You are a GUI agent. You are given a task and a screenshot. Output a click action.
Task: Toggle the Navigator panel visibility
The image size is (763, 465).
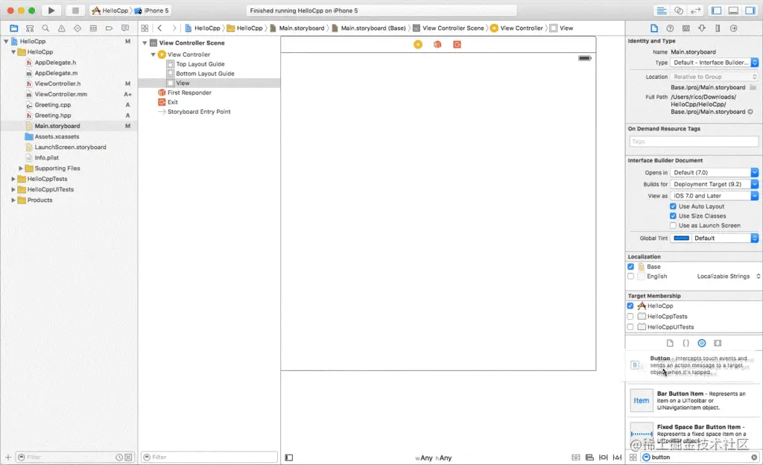coord(716,10)
